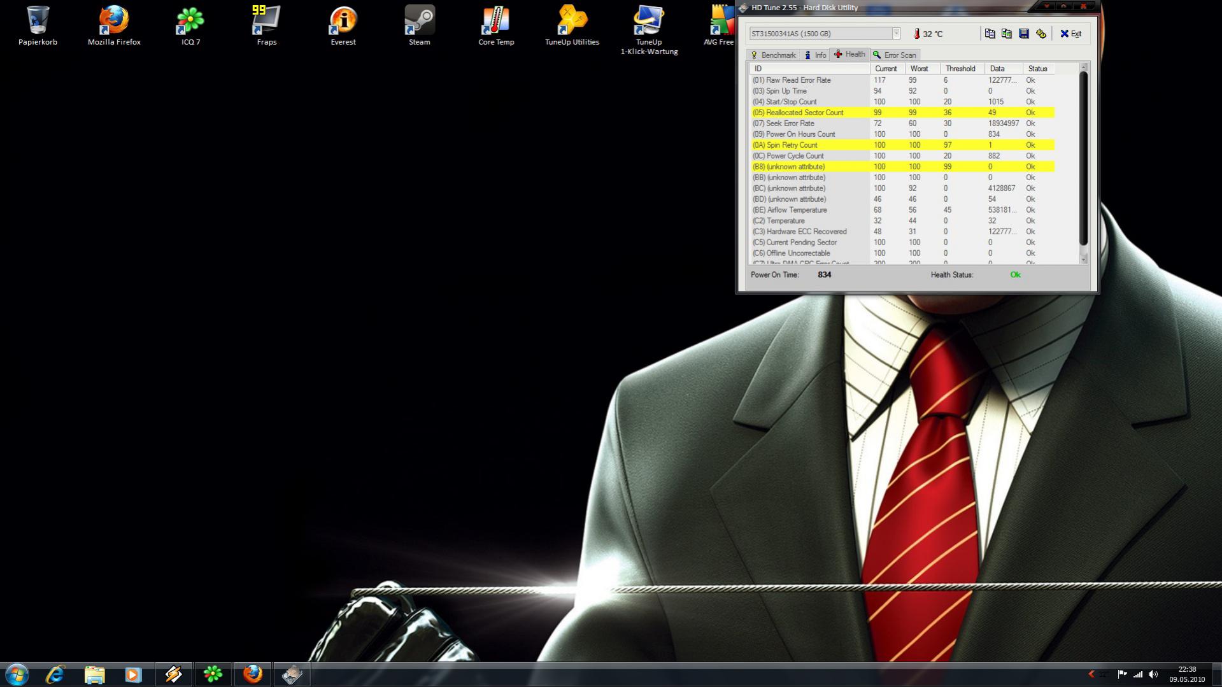1222x687 pixels.
Task: Select the (BB) unknown attribute row
Action: pyautogui.click(x=902, y=178)
